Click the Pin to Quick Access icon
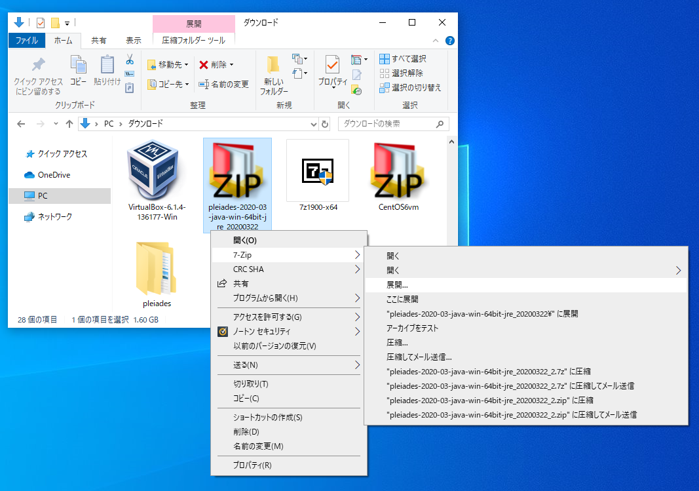Screen dimensions: 699x491 click(x=39, y=65)
